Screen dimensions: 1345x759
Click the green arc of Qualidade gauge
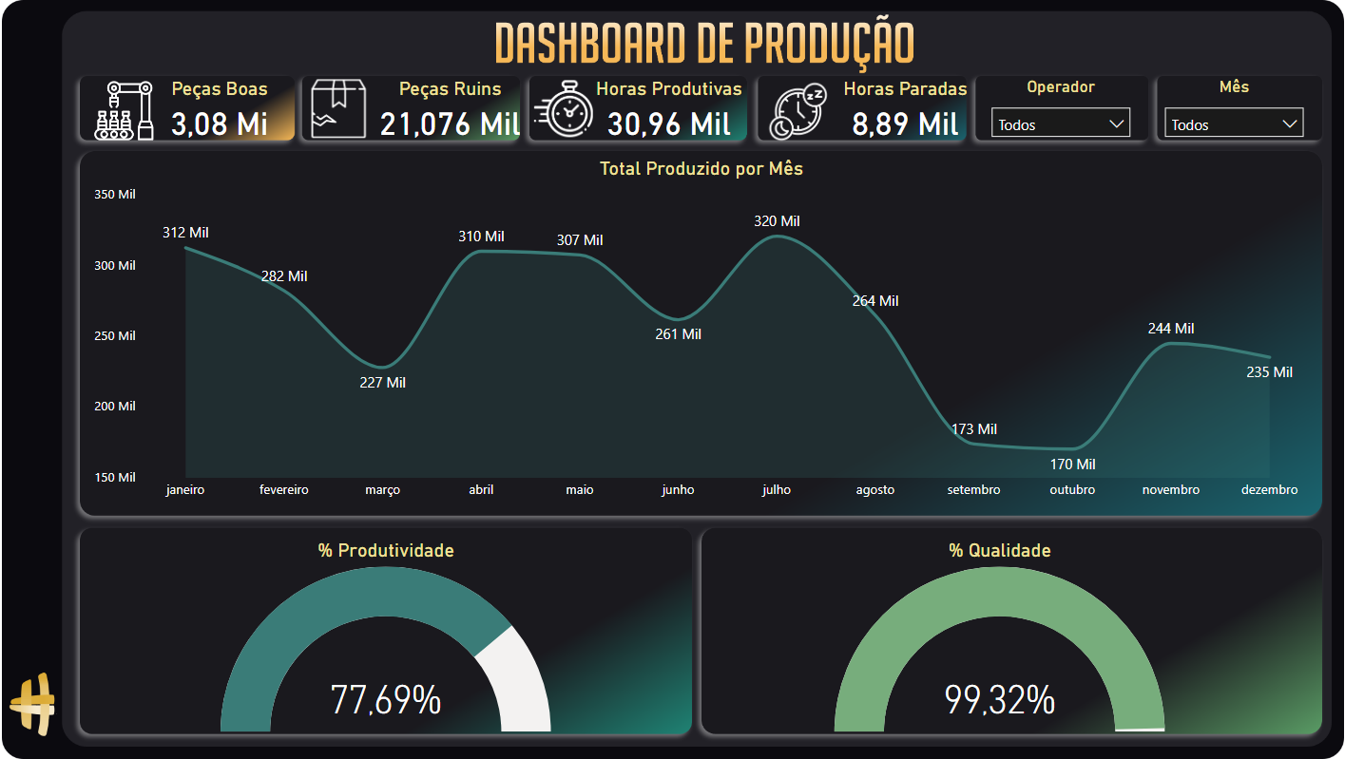tap(1000, 594)
